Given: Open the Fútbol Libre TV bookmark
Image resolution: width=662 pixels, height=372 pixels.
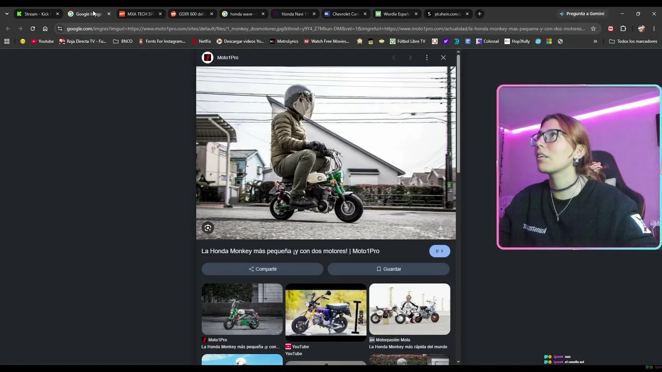Looking at the screenshot, I should point(408,41).
